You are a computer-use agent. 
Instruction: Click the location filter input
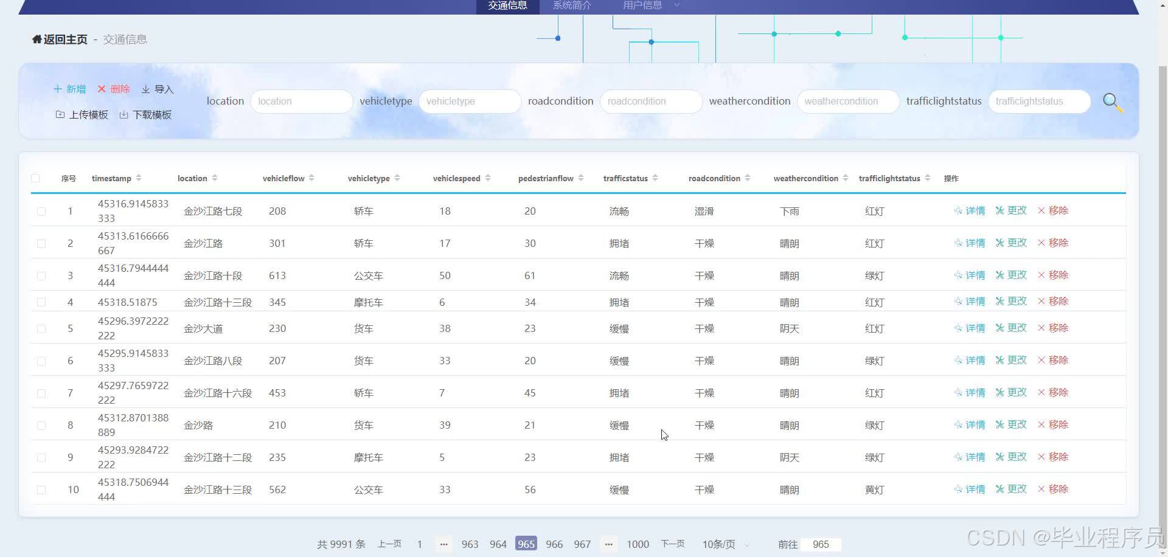point(302,102)
